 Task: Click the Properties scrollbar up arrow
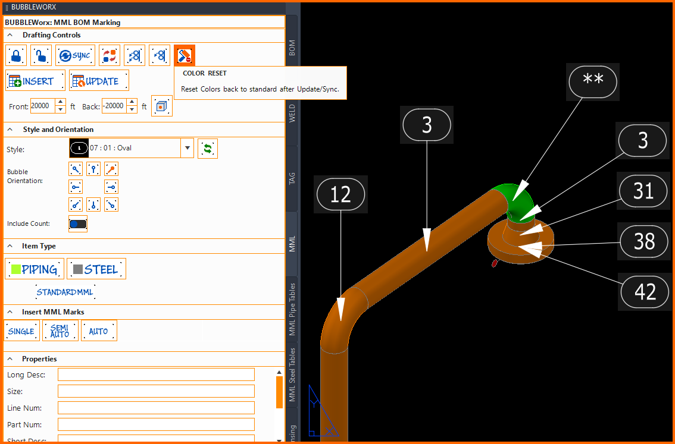coord(279,372)
